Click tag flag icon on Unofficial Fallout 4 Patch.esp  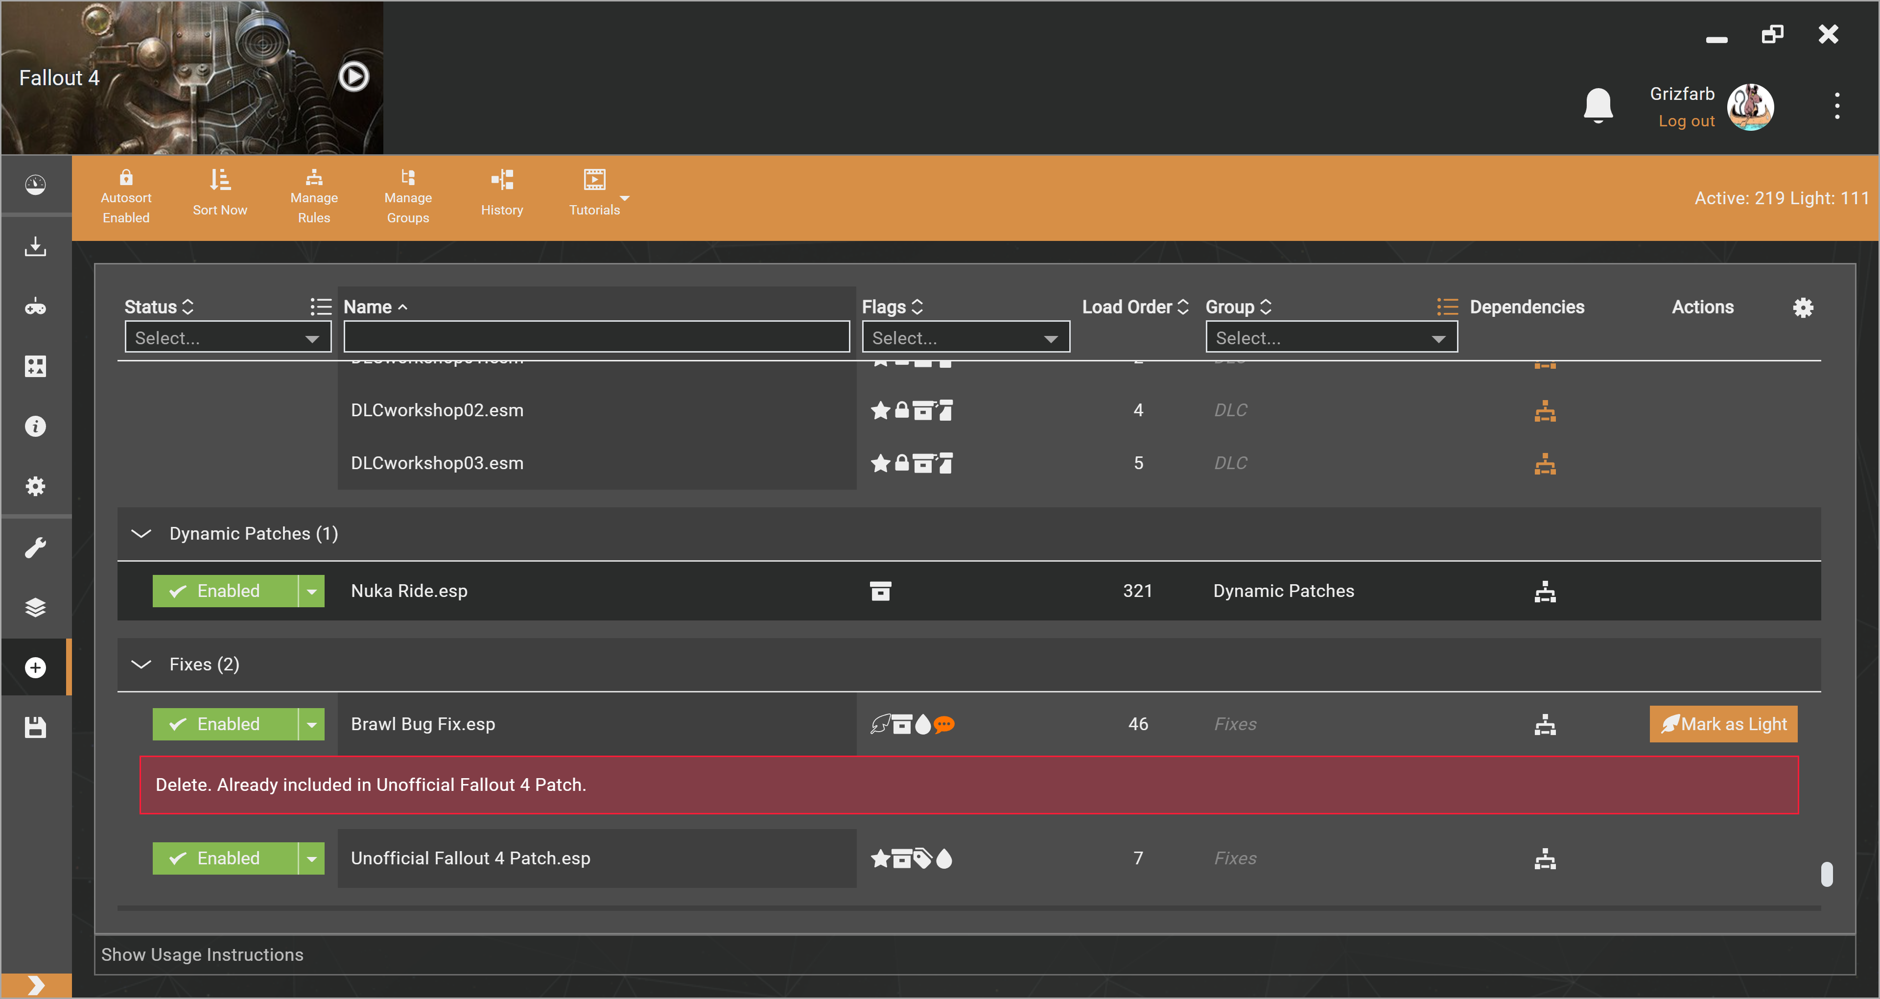point(922,858)
